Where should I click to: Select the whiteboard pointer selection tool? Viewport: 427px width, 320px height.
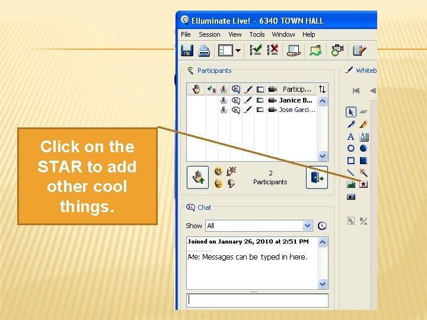click(x=350, y=112)
